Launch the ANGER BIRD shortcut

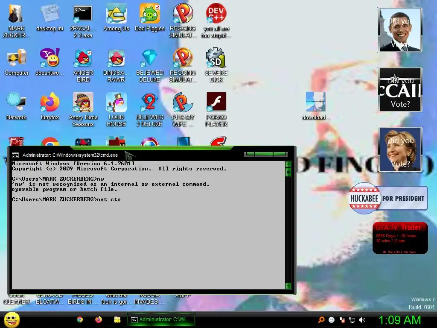point(83,65)
